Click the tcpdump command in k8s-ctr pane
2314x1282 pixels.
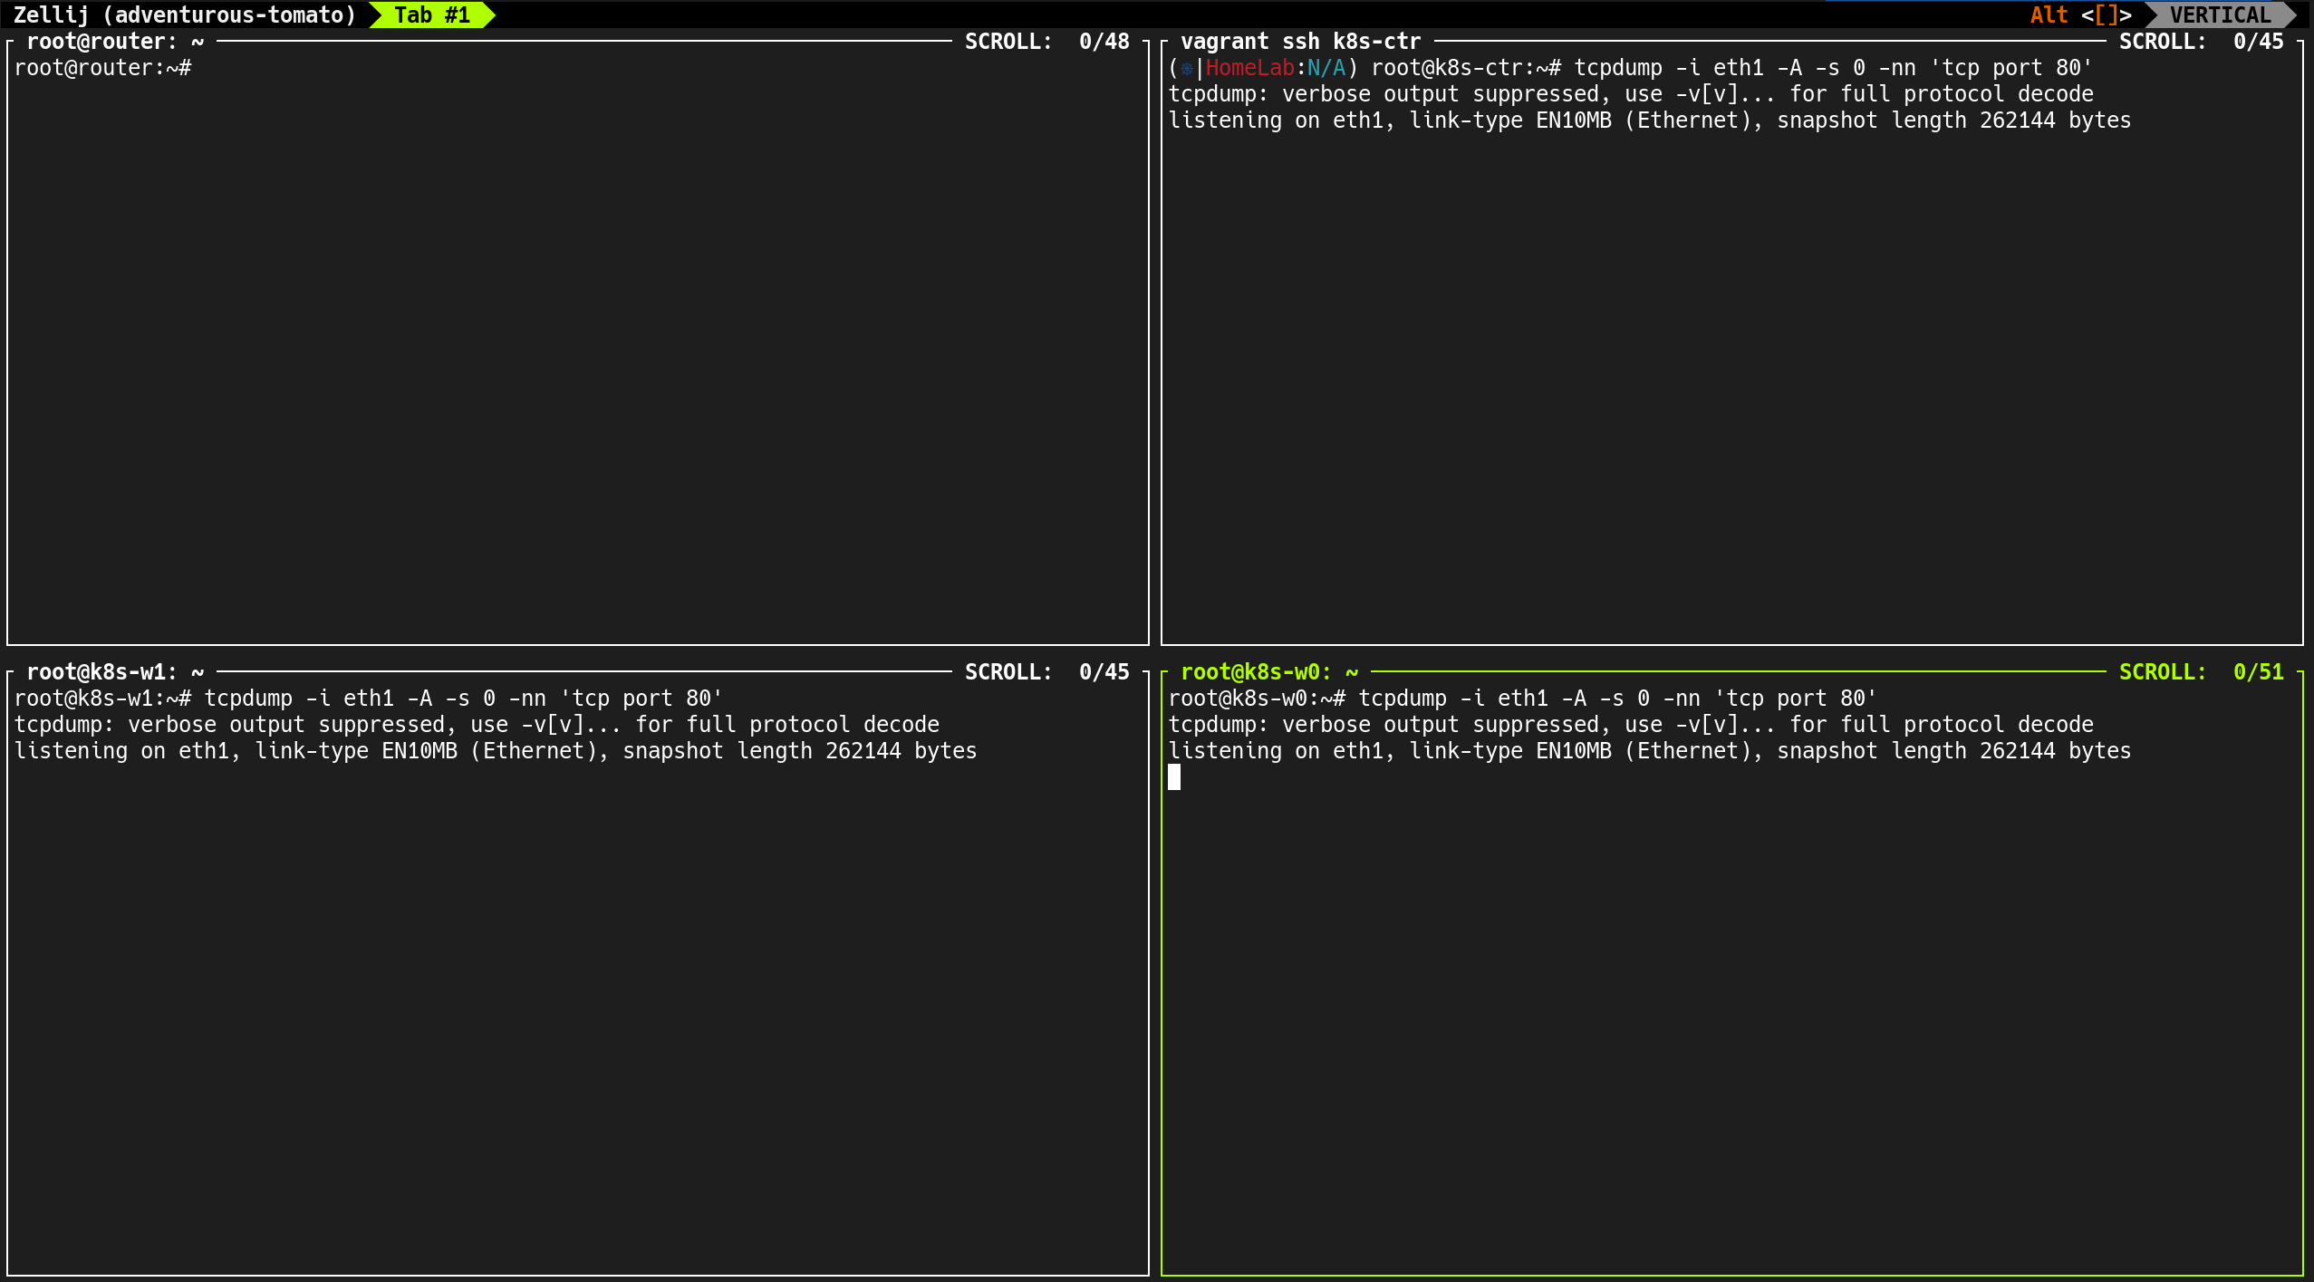(1833, 68)
